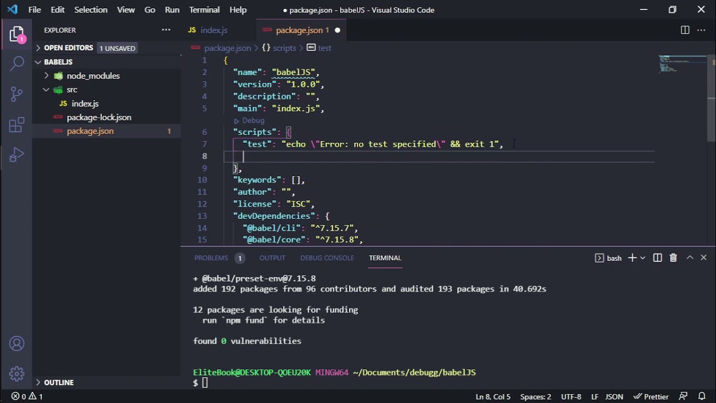The width and height of the screenshot is (716, 403).
Task: Open the Go menu
Action: point(150,10)
